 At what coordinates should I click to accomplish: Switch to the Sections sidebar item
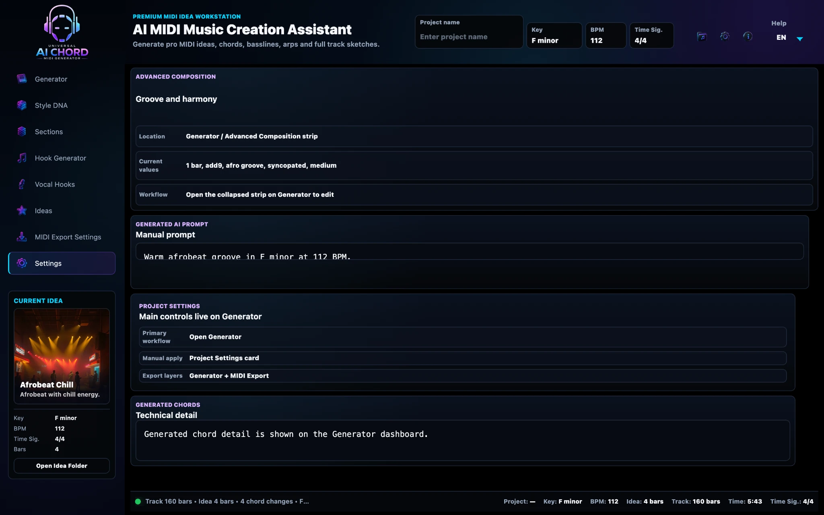pos(62,132)
